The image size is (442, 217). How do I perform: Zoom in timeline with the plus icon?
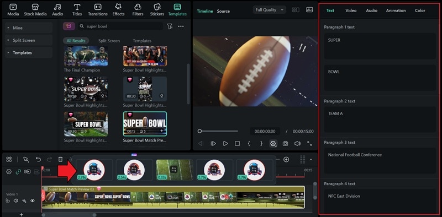pyautogui.click(x=286, y=160)
